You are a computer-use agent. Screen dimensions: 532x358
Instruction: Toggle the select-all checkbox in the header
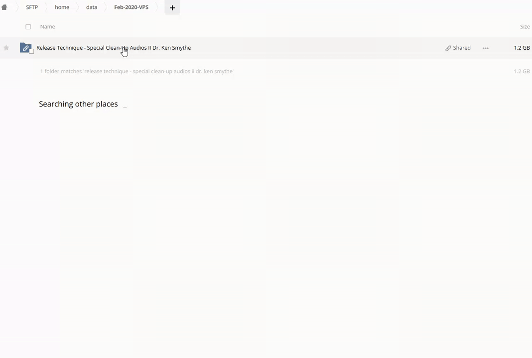[28, 27]
